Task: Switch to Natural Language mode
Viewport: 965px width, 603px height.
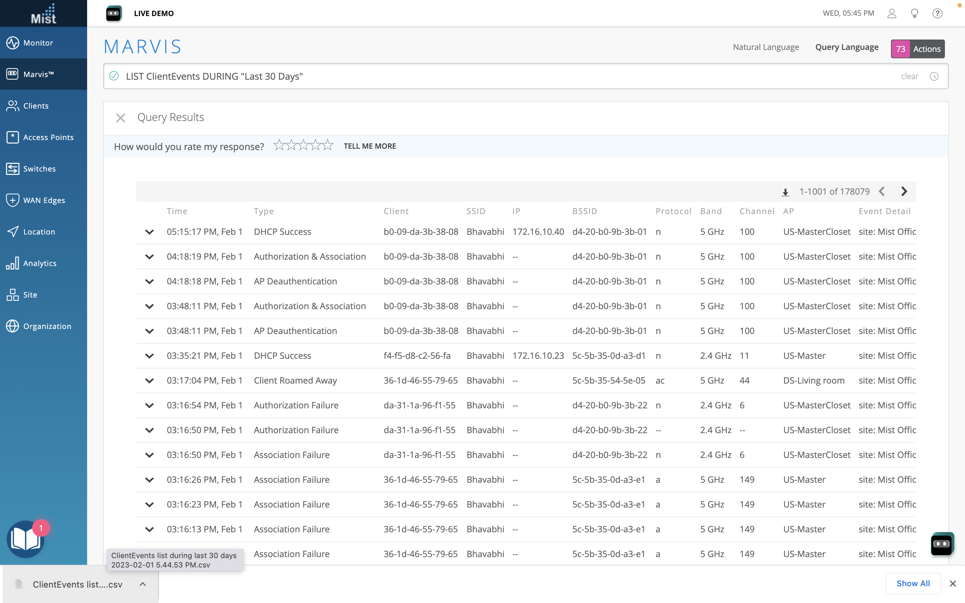Action: 766,47
